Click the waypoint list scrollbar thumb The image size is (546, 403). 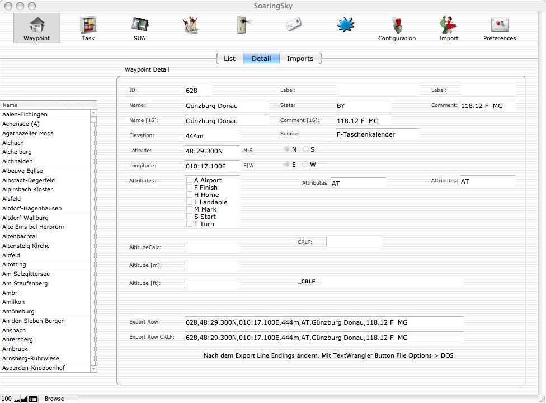tap(93, 119)
